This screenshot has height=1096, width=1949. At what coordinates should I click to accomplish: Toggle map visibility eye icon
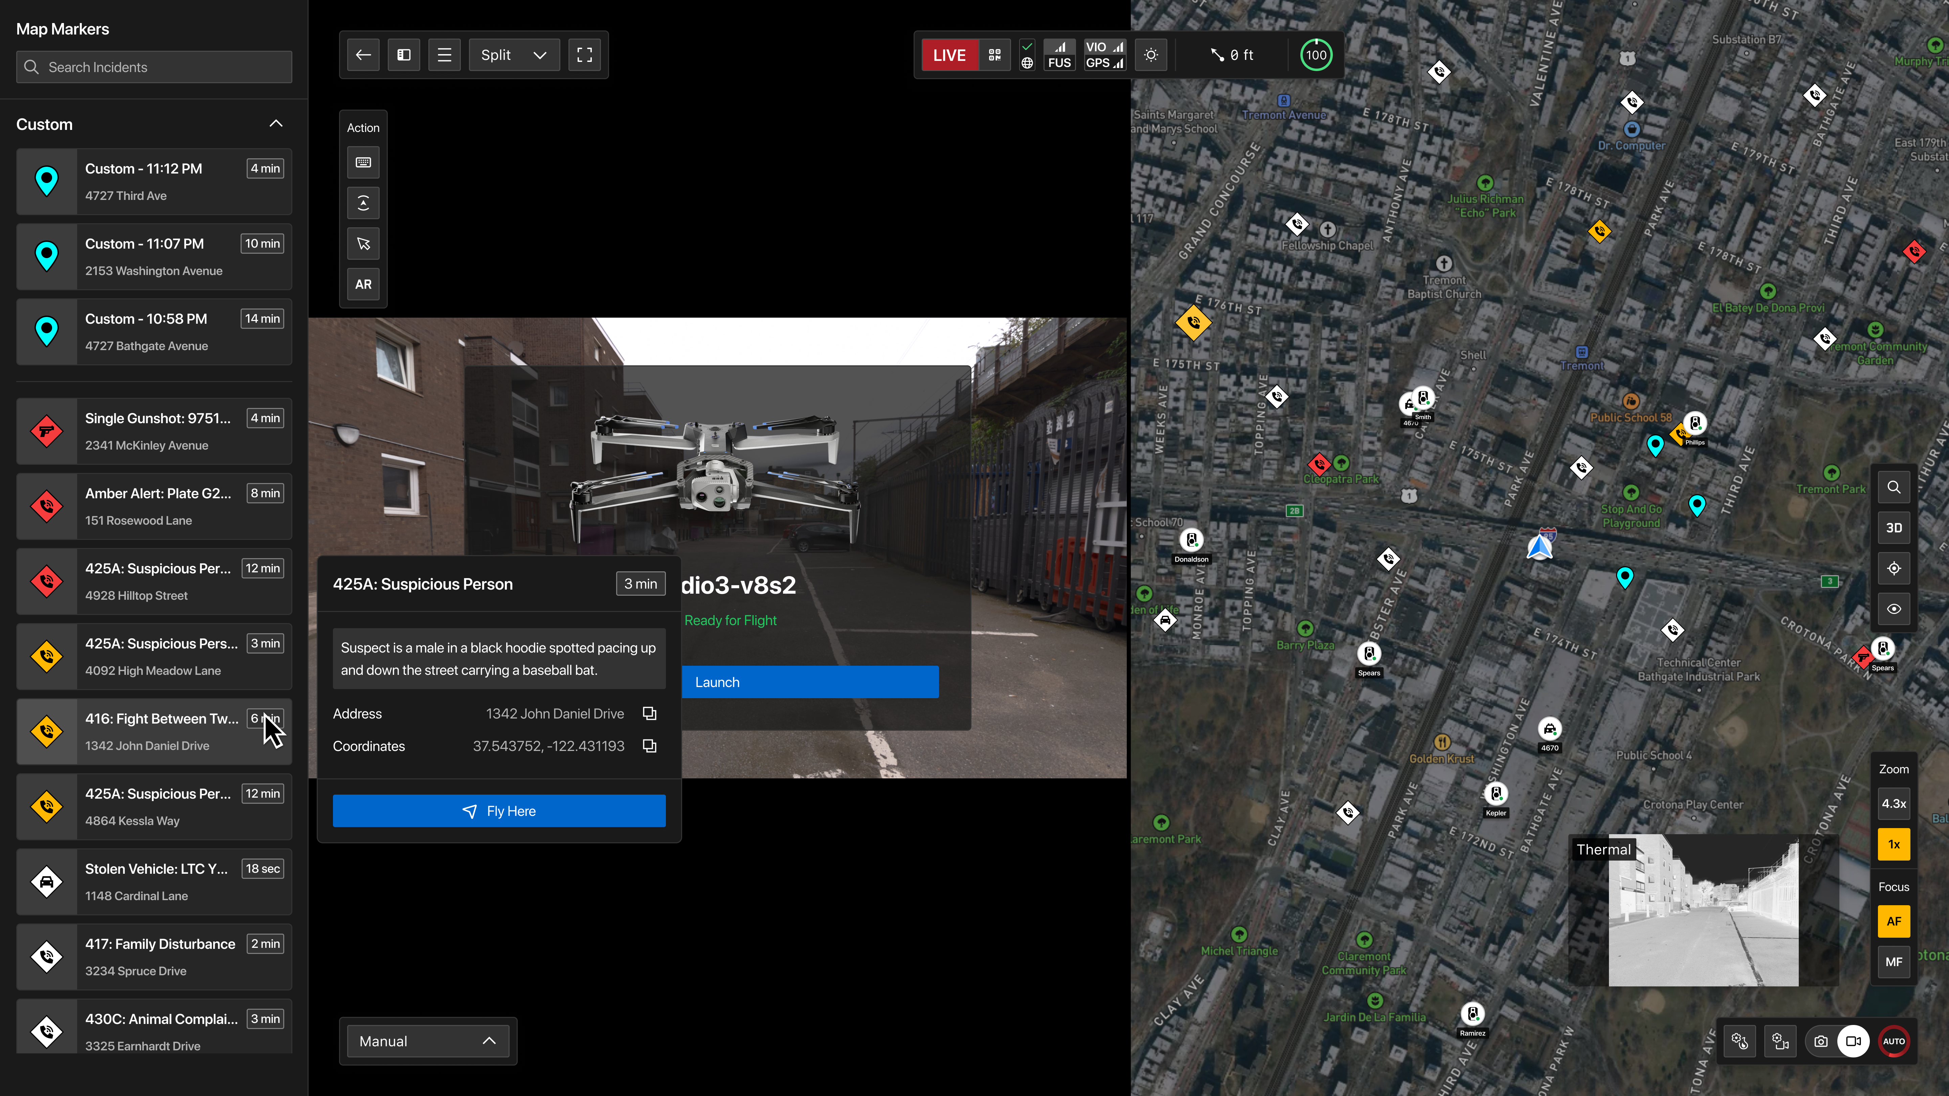(x=1894, y=609)
